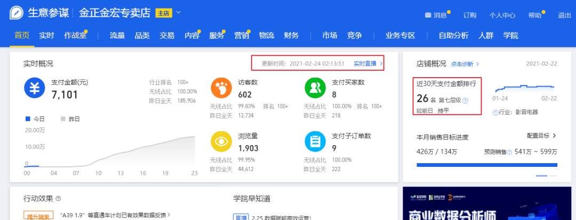Expand the shop switcher dropdown arrow

[178, 13]
